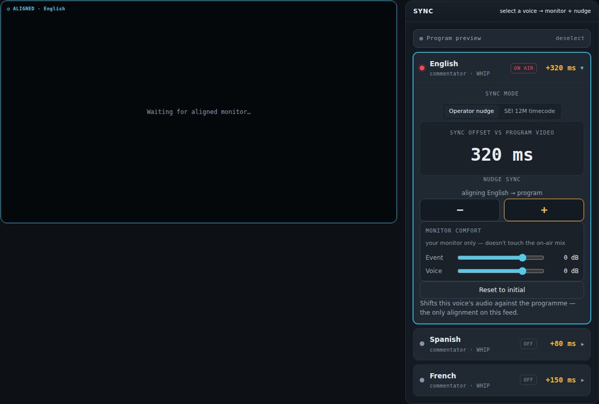The height and width of the screenshot is (404, 599).
Task: Click the SYNC panel title
Action: coord(423,11)
